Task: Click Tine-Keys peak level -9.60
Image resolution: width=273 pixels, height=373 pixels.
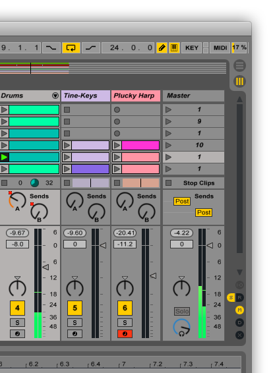Action: [75, 233]
